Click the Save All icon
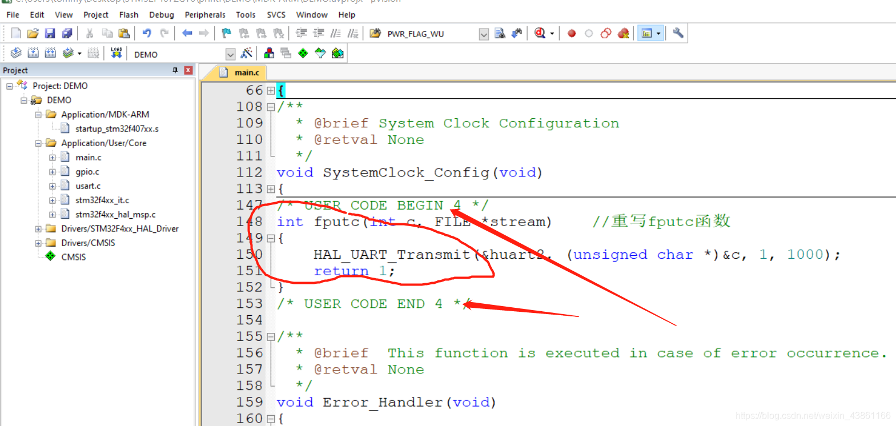Image resolution: width=896 pixels, height=426 pixels. coord(67,34)
